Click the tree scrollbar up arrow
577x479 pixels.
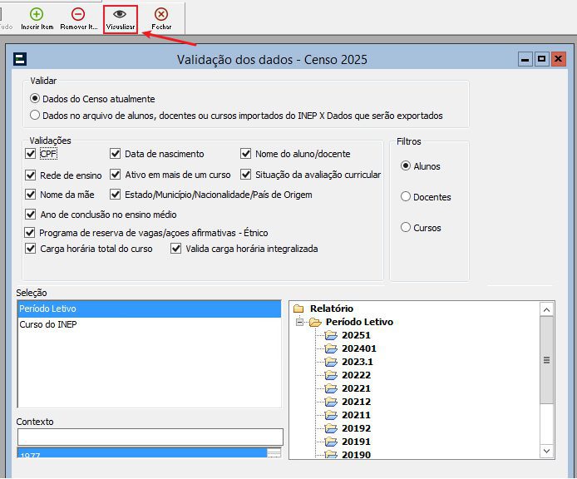(546, 309)
